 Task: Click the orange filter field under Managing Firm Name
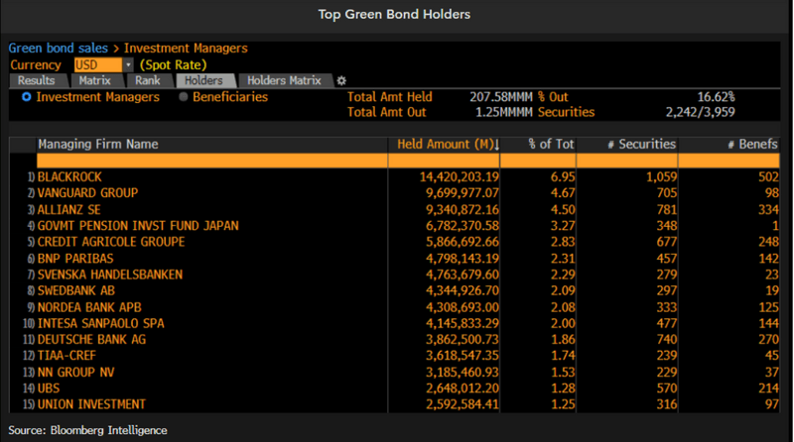(212, 161)
